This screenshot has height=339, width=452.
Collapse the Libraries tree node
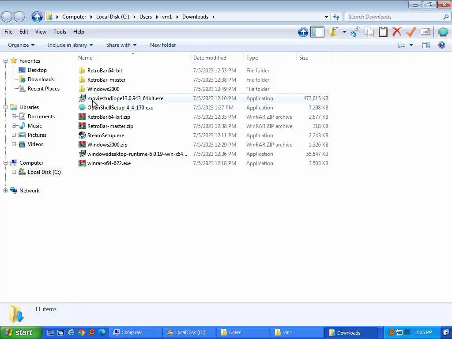[x=5, y=107]
